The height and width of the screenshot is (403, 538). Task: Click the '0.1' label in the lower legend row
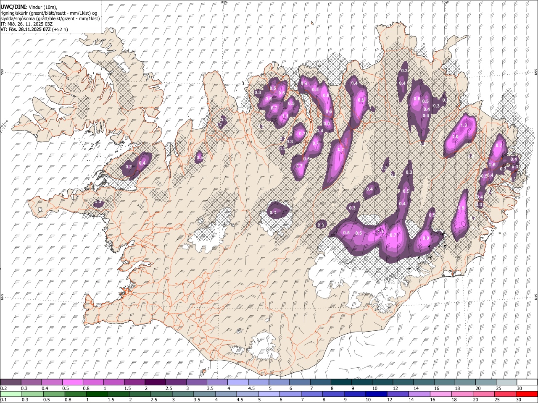tap(3, 400)
